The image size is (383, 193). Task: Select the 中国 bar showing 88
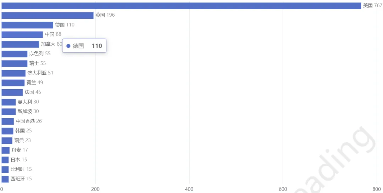click(22, 35)
